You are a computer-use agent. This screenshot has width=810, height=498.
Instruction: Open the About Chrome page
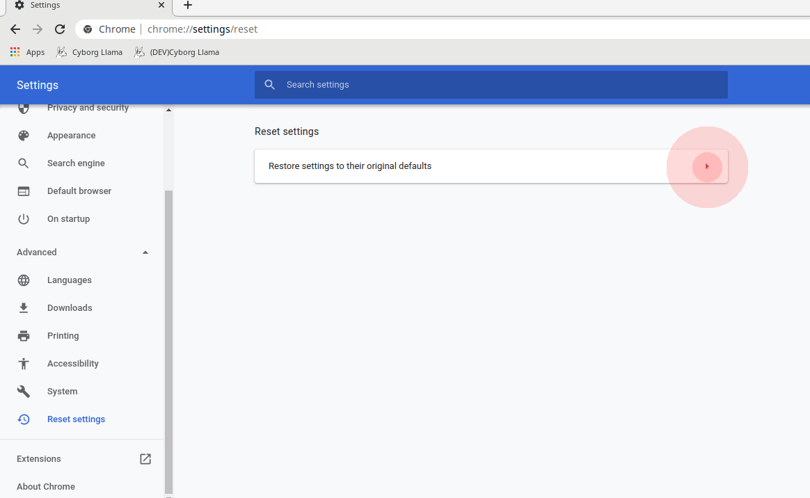pyautogui.click(x=46, y=486)
